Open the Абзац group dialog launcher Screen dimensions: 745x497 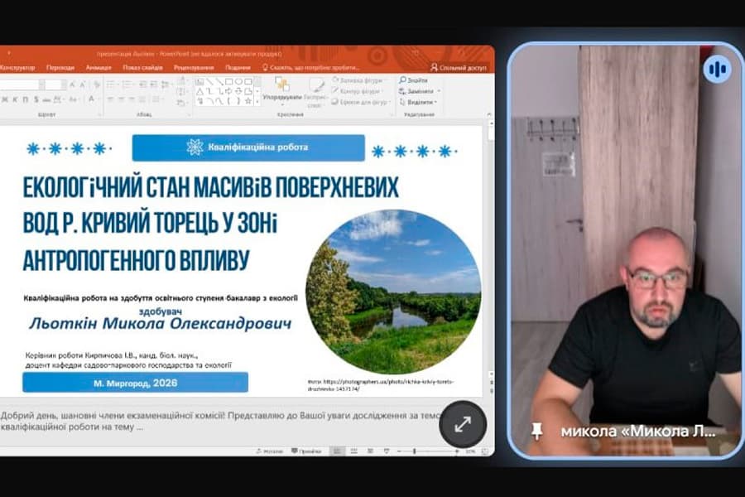pyautogui.click(x=189, y=114)
